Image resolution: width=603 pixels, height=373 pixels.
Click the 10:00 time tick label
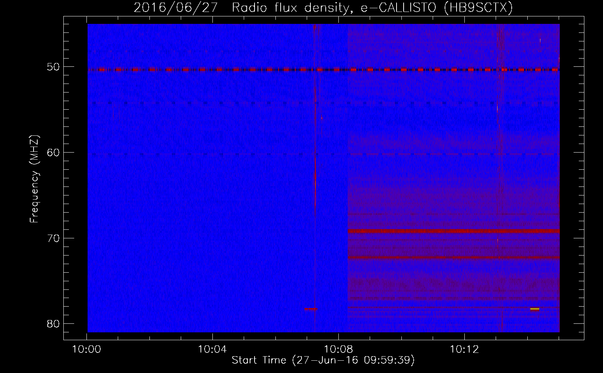point(87,350)
